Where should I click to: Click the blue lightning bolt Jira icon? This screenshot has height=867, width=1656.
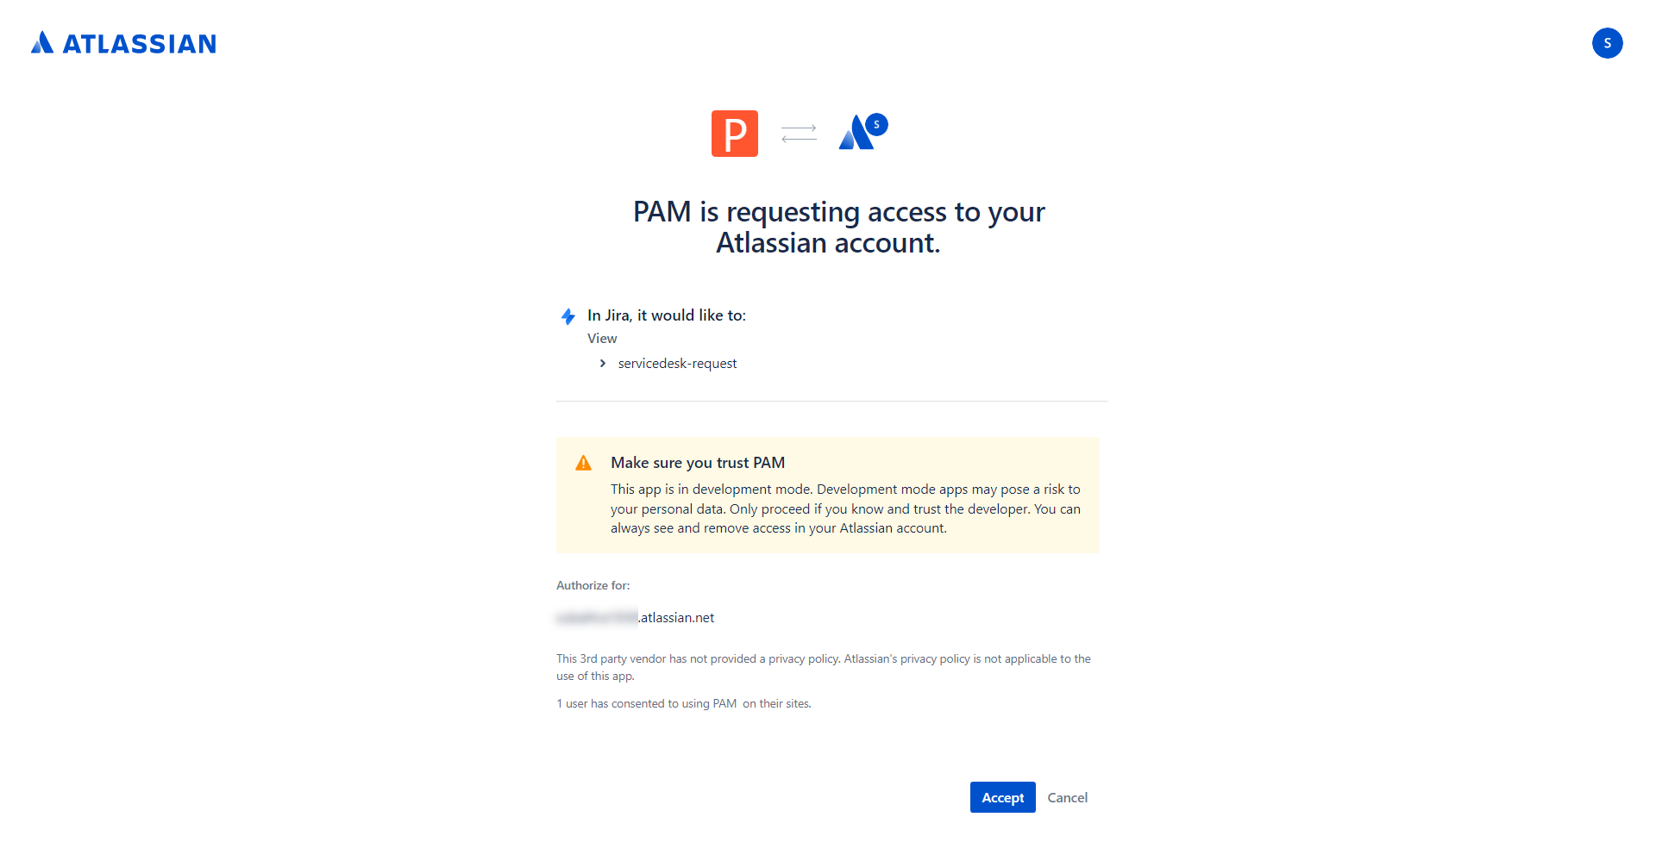(568, 316)
